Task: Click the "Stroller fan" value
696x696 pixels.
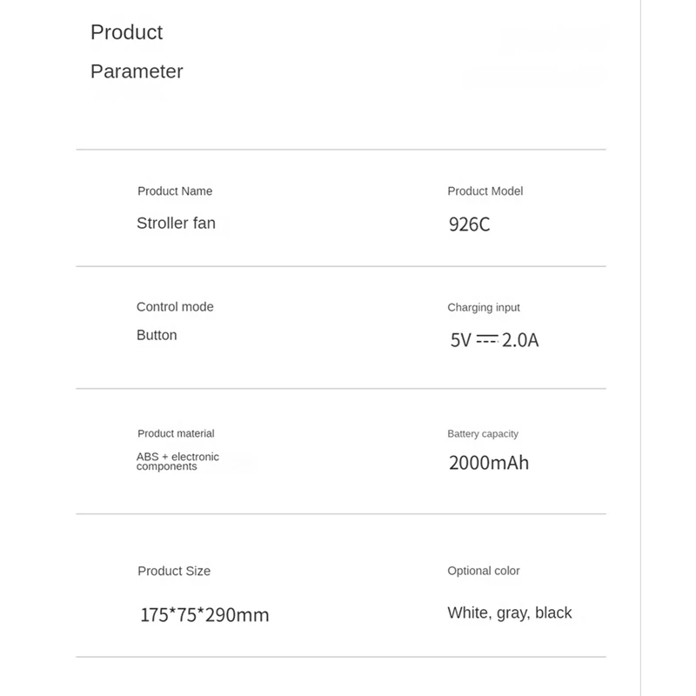Action: 176,224
